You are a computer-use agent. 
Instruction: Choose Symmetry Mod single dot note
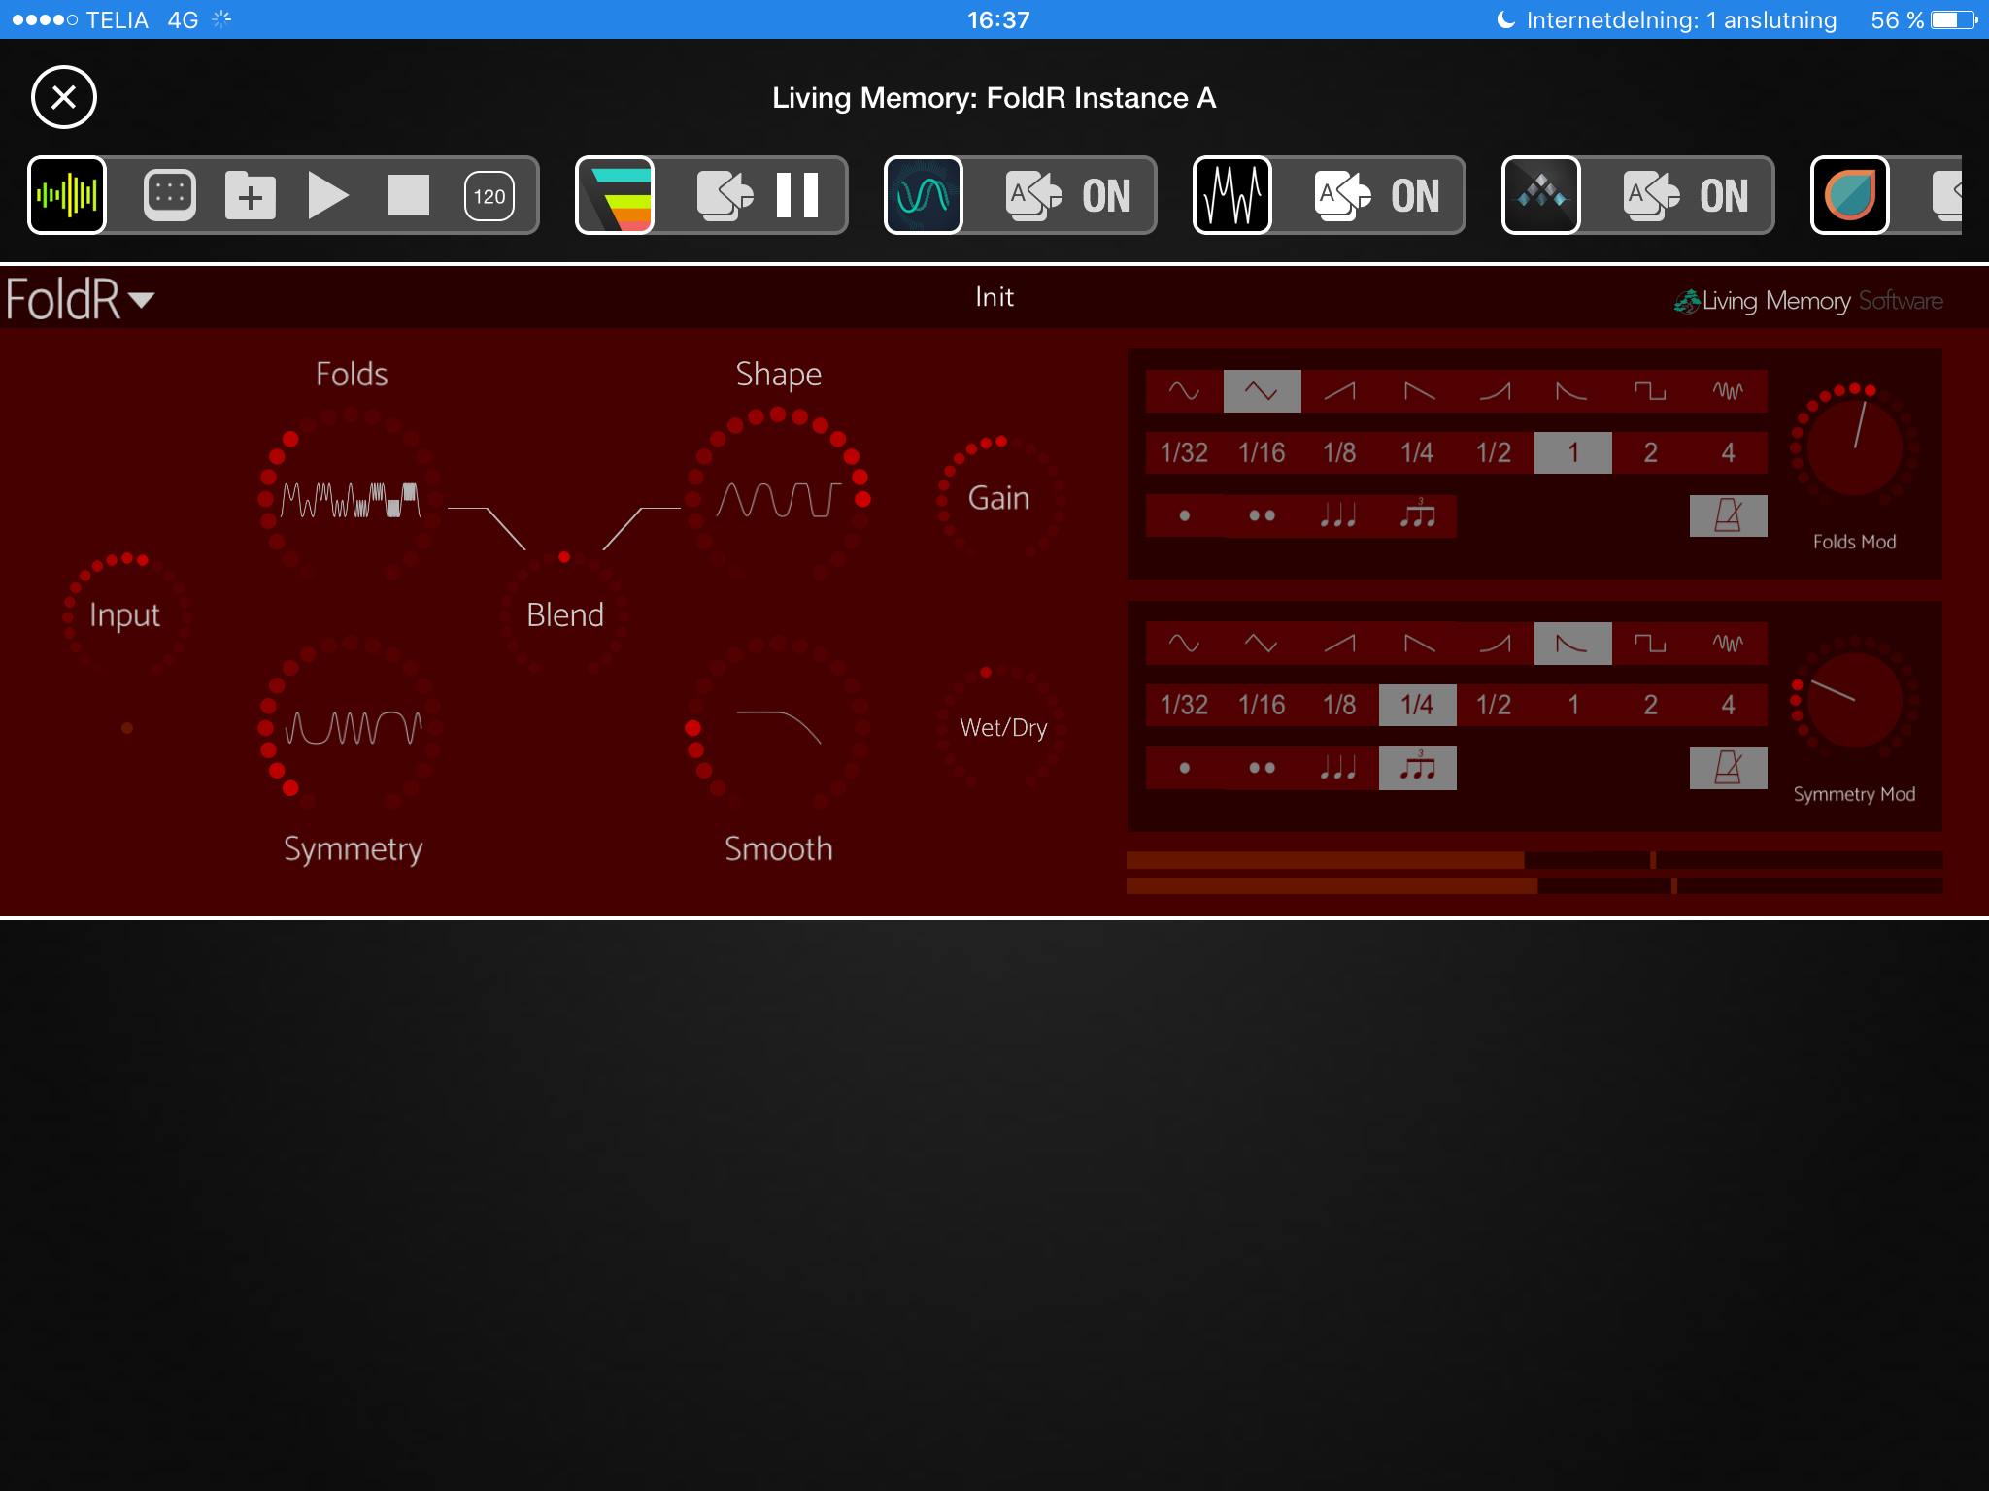pos(1185,768)
